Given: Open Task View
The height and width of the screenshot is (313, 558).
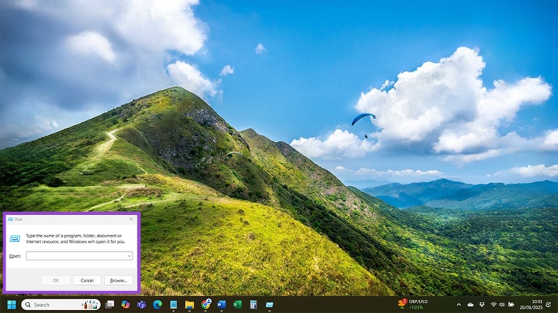Looking at the screenshot, I should point(109,305).
